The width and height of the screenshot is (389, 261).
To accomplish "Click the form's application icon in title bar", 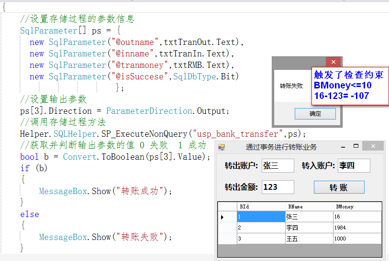I will tap(222, 147).
